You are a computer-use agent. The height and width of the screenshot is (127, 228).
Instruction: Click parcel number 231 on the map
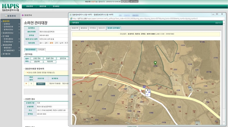90,96
